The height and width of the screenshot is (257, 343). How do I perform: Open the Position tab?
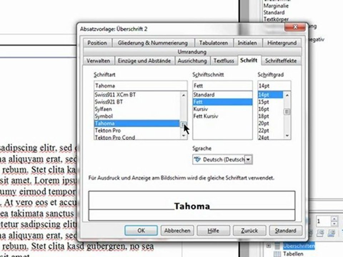(97, 42)
